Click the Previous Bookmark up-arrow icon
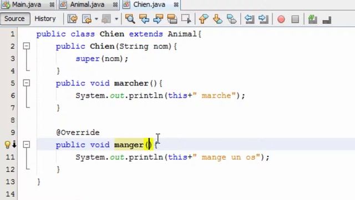This screenshot has height=200, width=355. coord(204,19)
